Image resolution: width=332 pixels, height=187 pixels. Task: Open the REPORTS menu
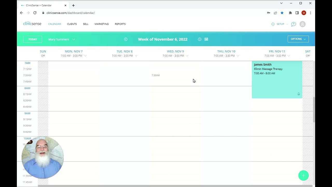coord(120,24)
